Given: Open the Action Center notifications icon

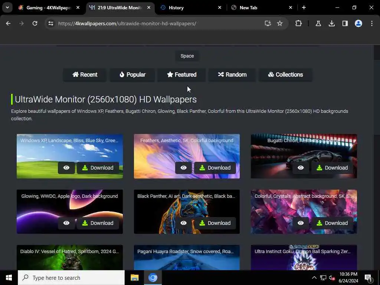Looking at the screenshot, I should pyautogui.click(x=368, y=278).
